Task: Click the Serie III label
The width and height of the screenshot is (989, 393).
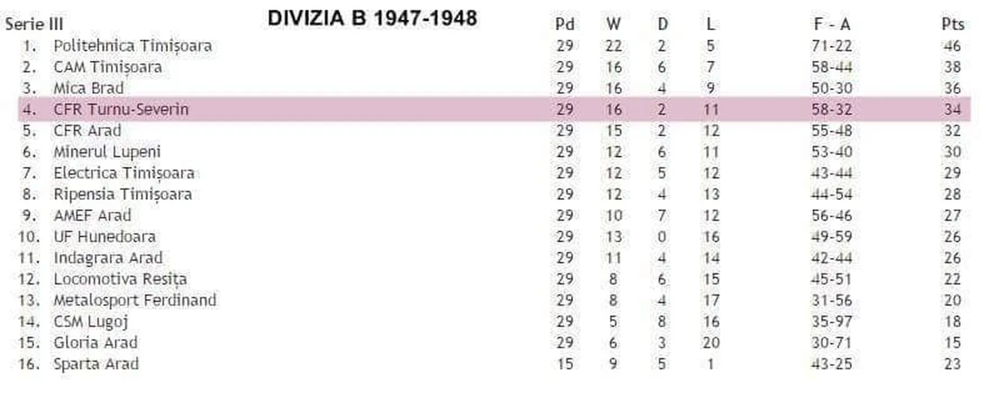Action: [x=34, y=24]
